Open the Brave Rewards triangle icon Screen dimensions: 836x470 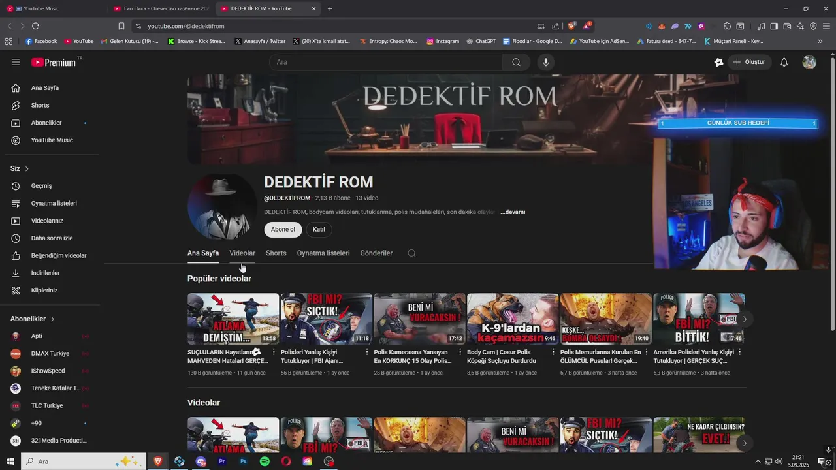pos(587,26)
